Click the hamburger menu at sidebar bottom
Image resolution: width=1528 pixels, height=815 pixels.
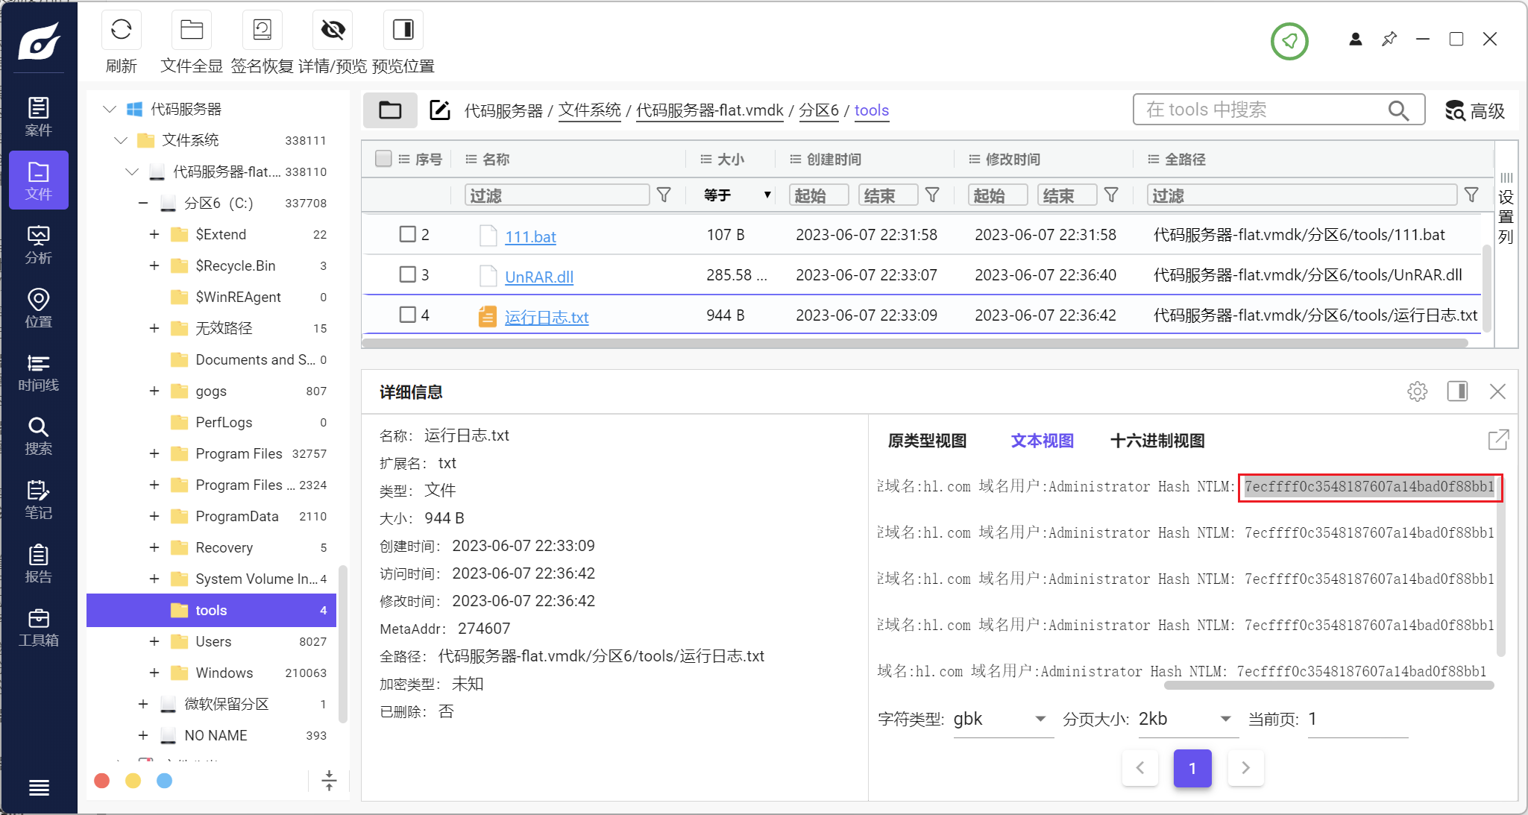coord(39,787)
